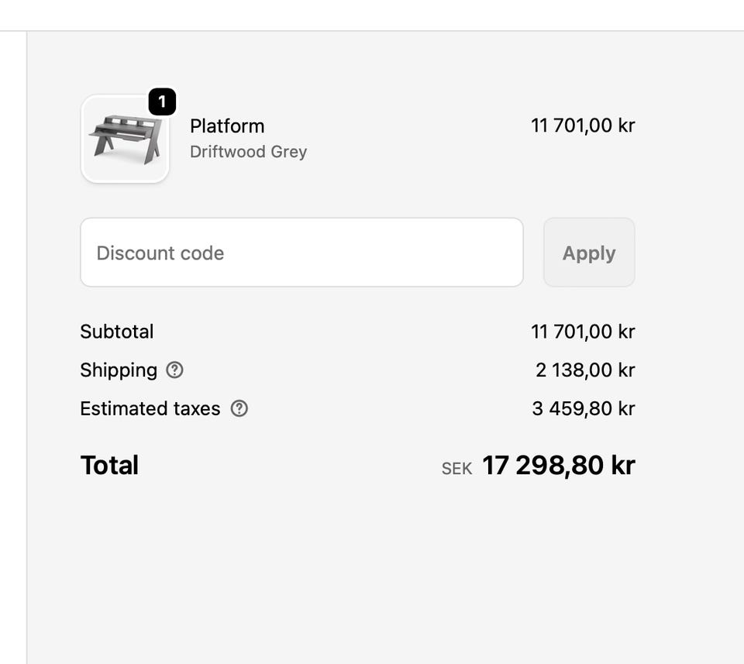Click the Subtotal label
This screenshot has height=664, width=744.
pyautogui.click(x=117, y=332)
